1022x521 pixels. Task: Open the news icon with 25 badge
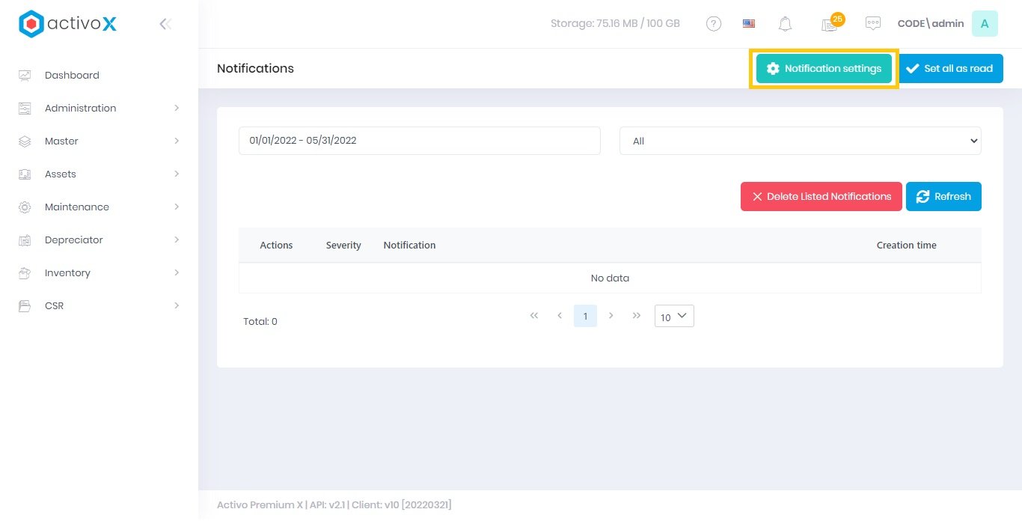coord(829,25)
